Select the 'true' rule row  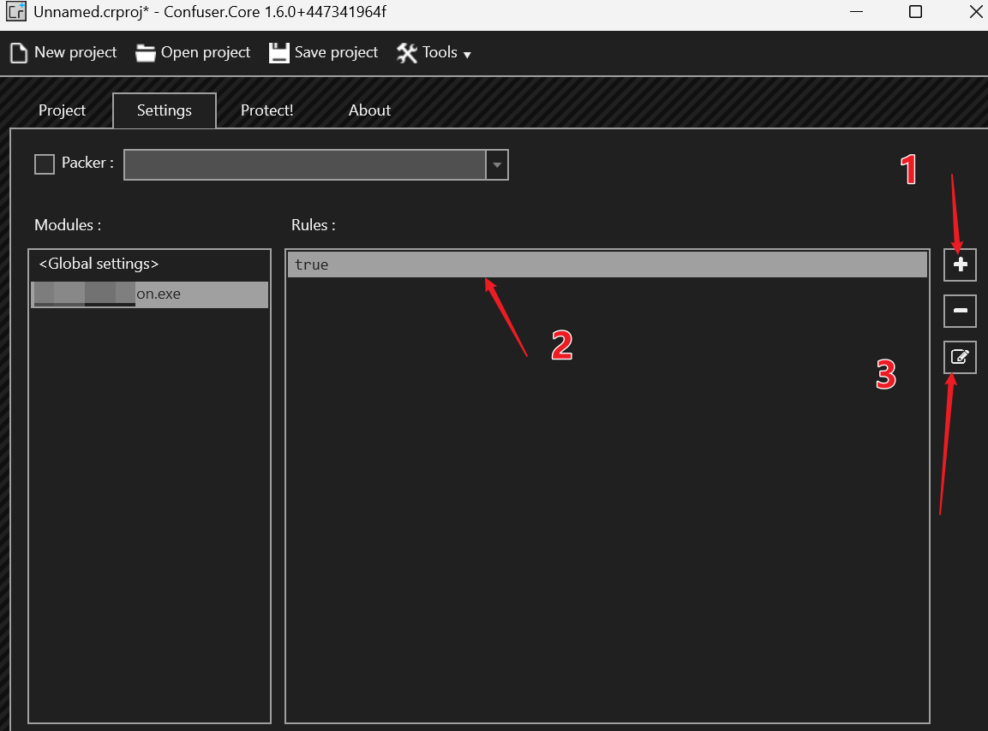pos(608,264)
